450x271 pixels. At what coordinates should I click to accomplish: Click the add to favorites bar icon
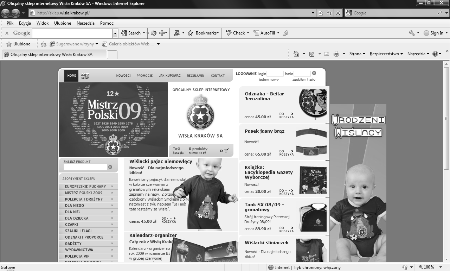[x=44, y=44]
